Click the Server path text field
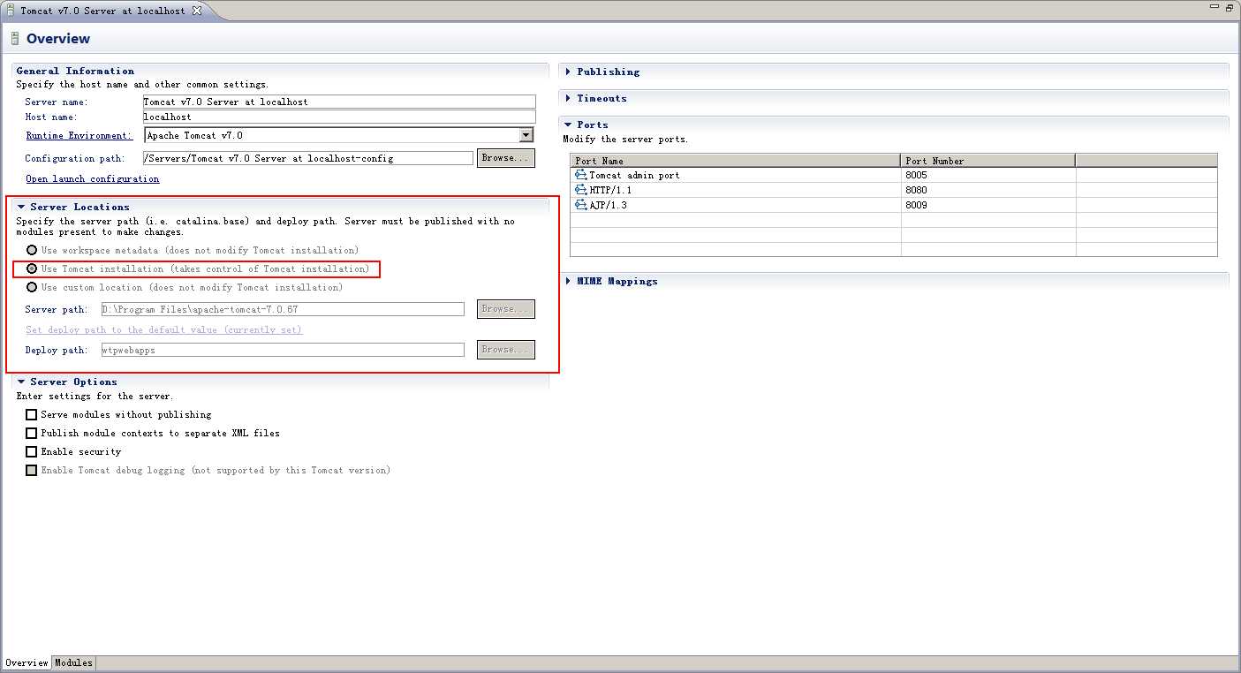The height and width of the screenshot is (673, 1241). (x=283, y=309)
